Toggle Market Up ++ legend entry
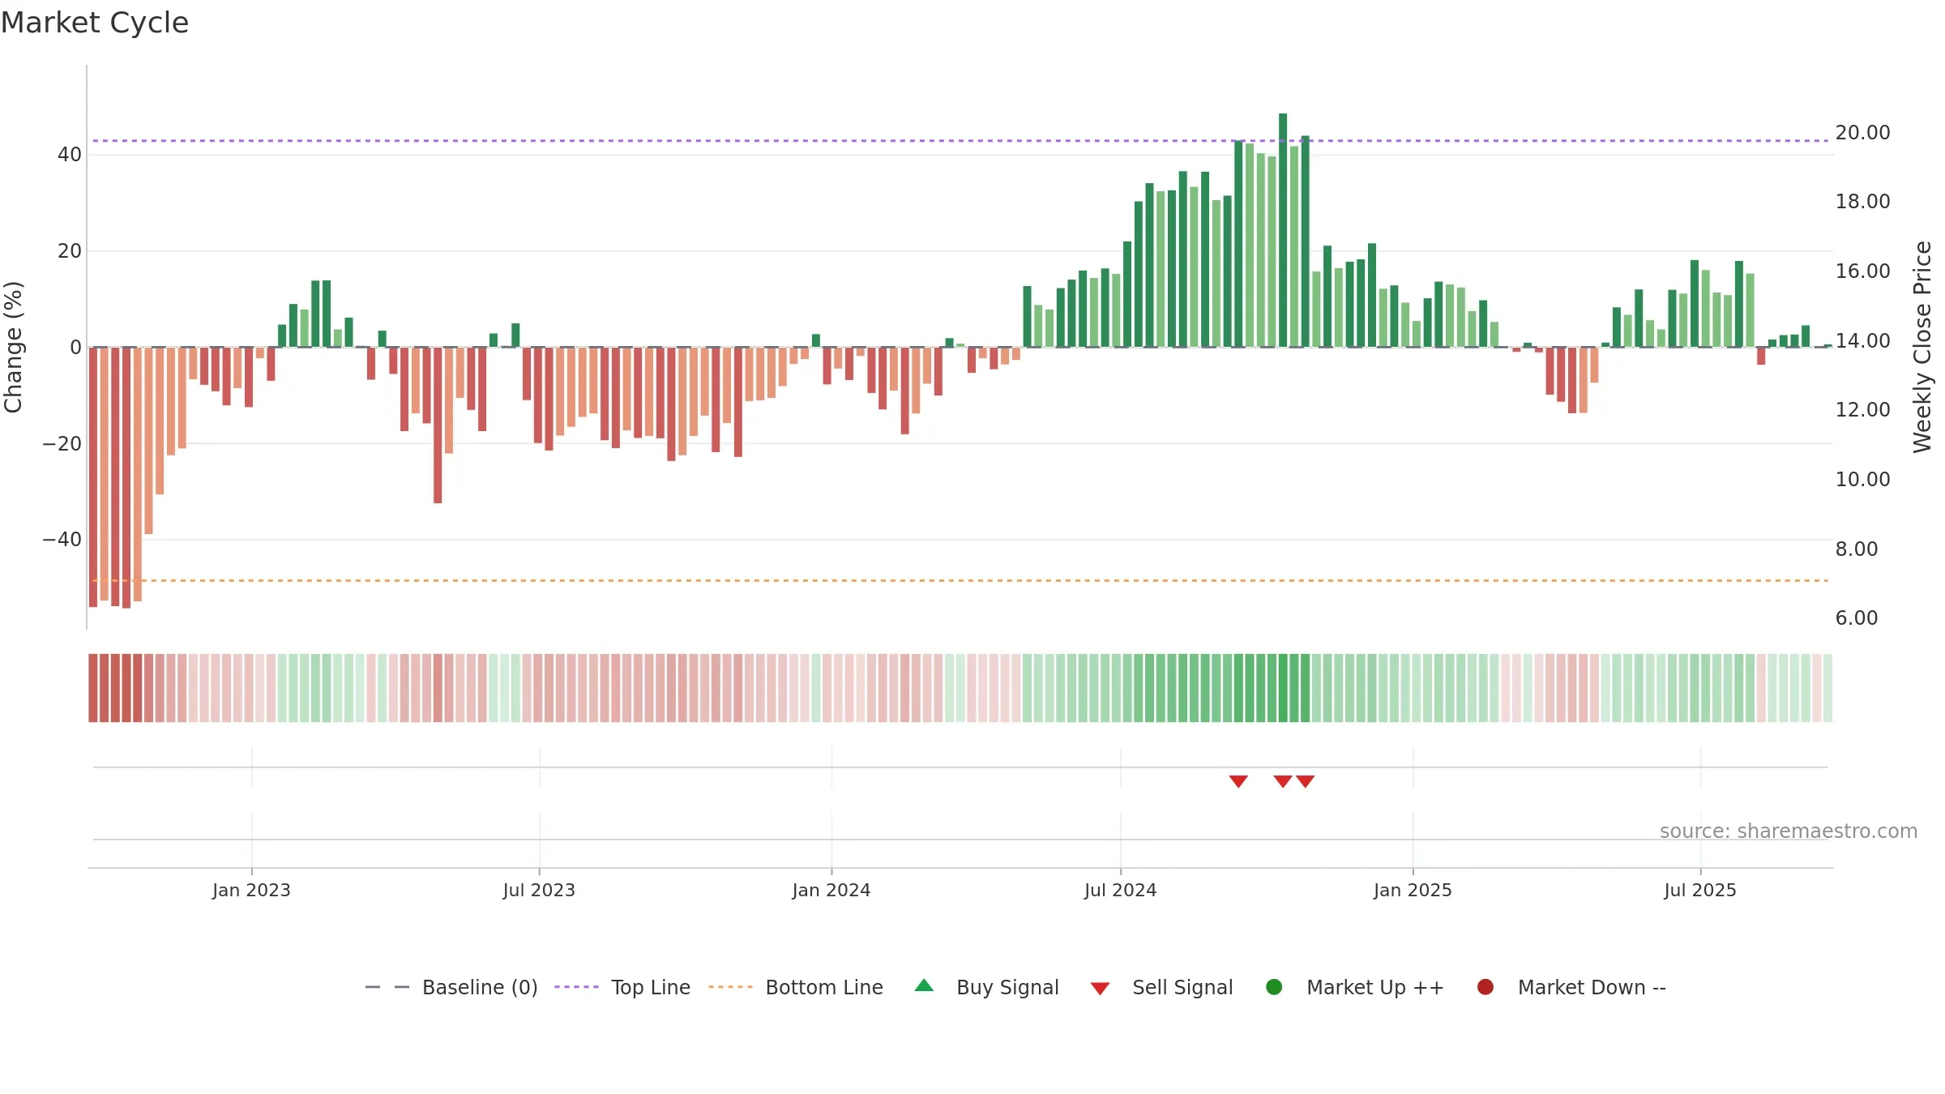Viewport: 1945px width, 1094px height. point(1354,987)
